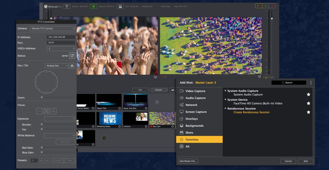Click the One Shot button
This screenshot has height=170, width=329.
(x=66, y=142)
